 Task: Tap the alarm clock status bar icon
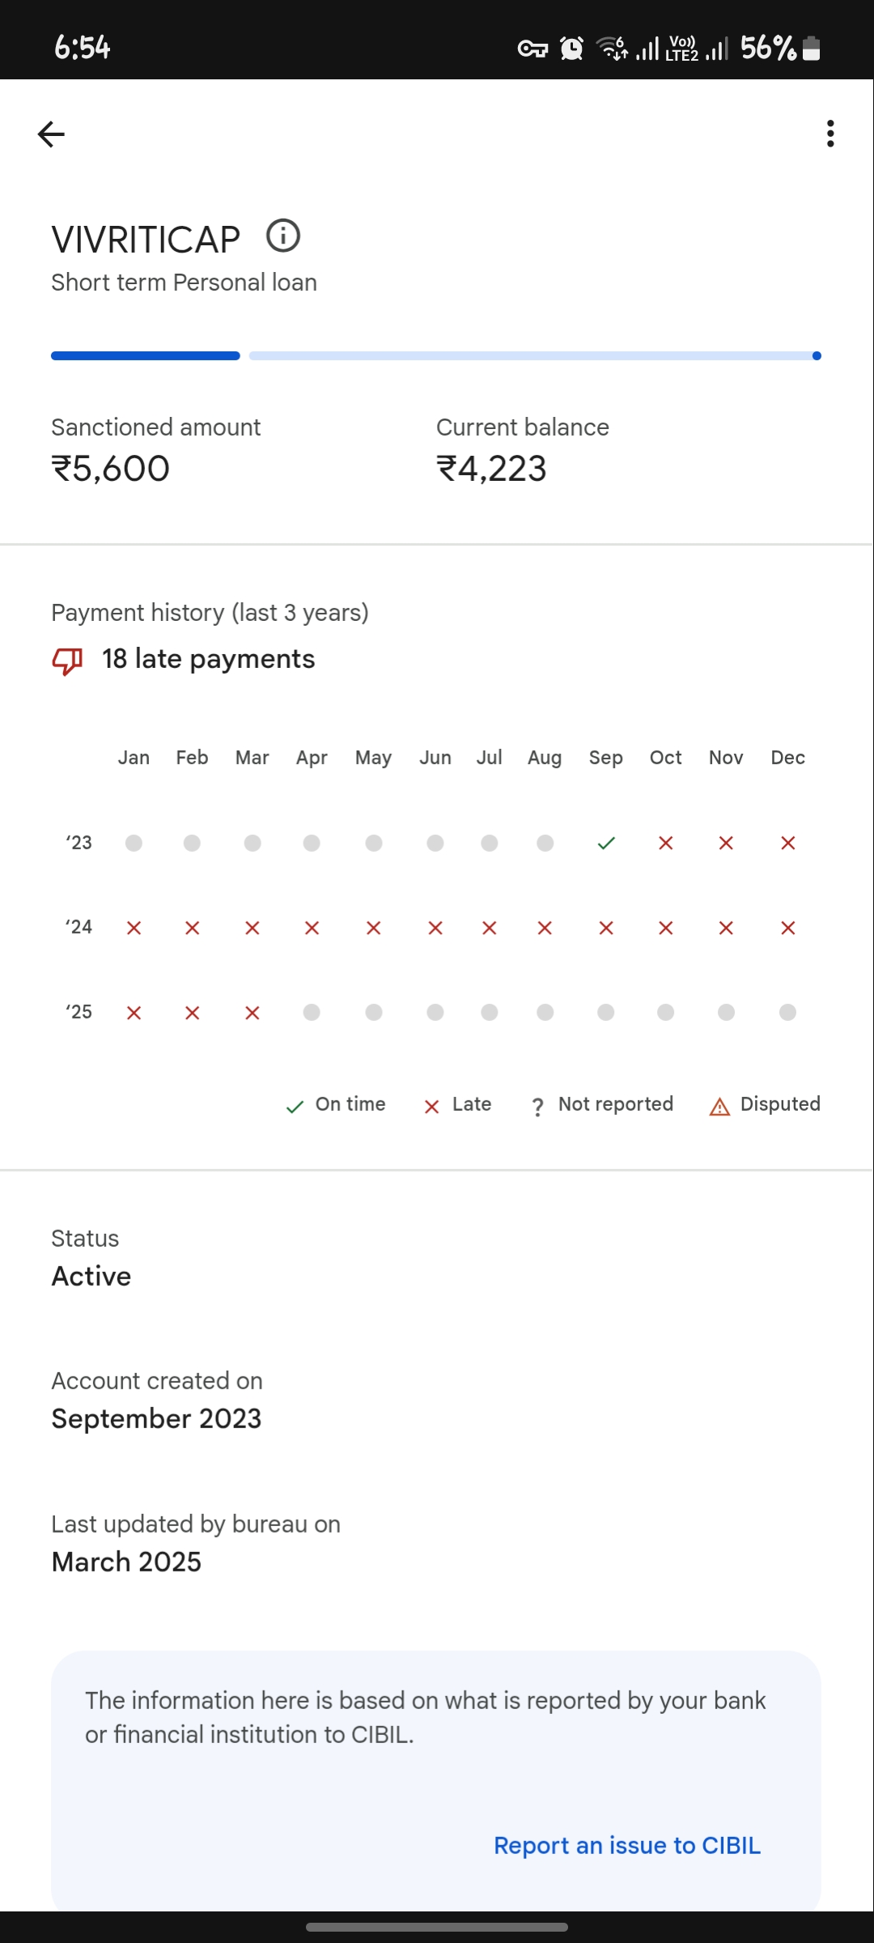point(572,49)
